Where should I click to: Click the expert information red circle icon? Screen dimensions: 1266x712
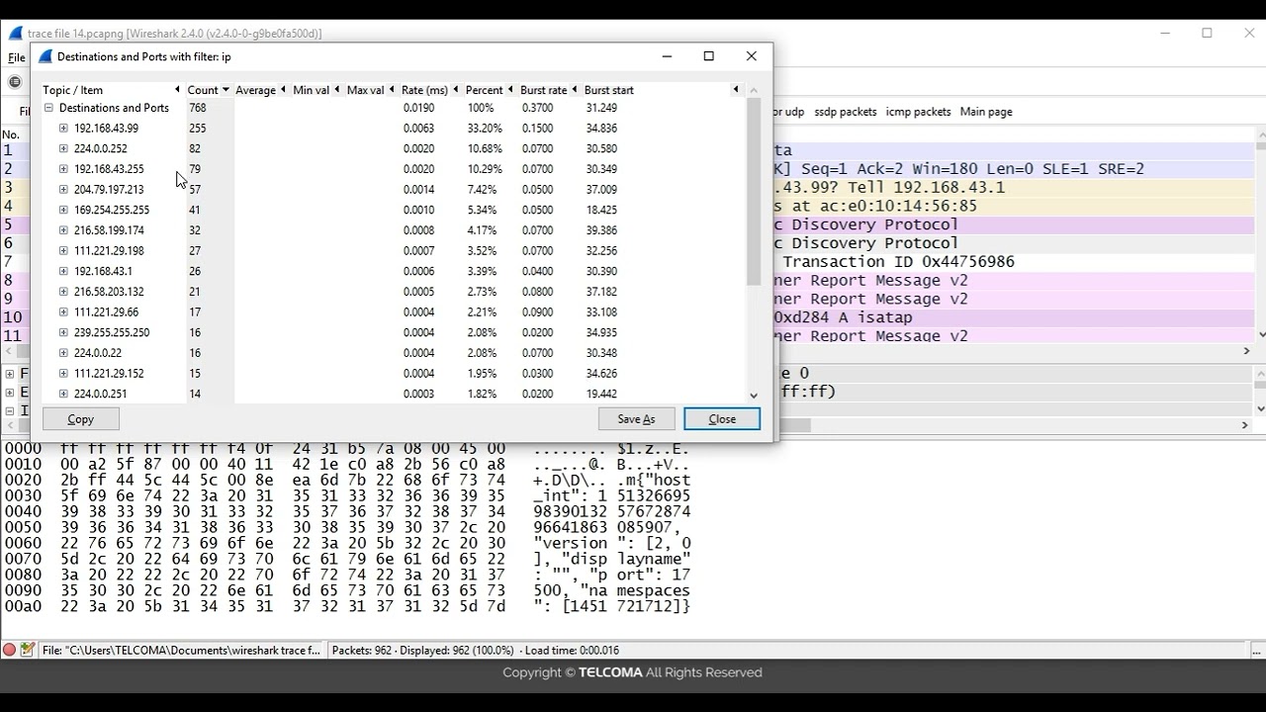tap(9, 650)
